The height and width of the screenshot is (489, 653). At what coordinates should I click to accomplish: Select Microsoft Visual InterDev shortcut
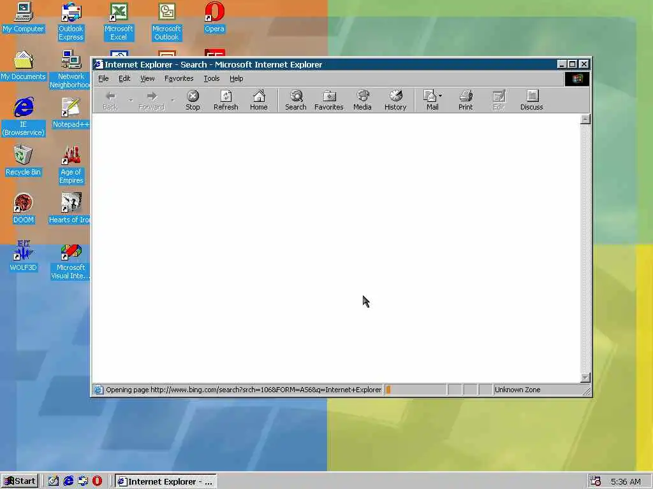pyautogui.click(x=71, y=260)
